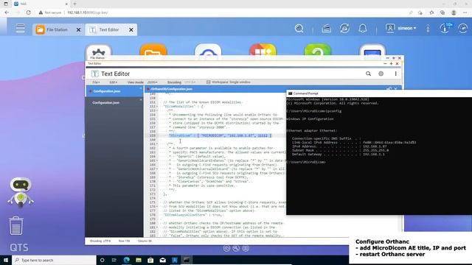Screen dimensions: 472x265
Task: Open a new browser tab
Action: pyautogui.click(x=74, y=4)
